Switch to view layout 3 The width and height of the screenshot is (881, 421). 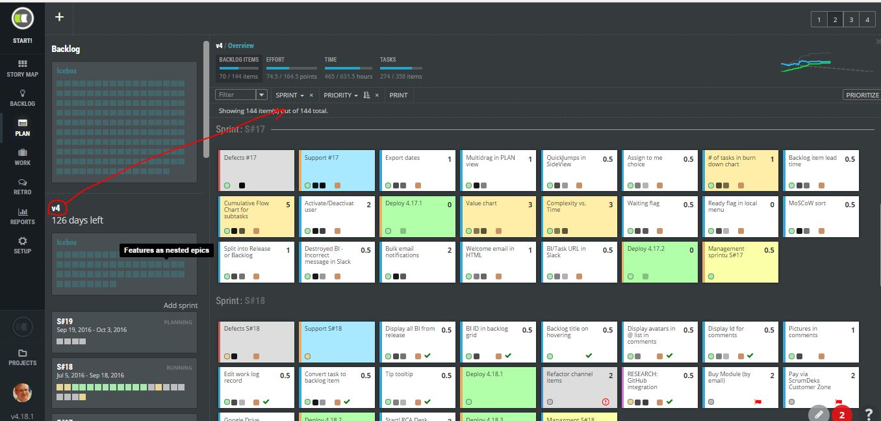[851, 20]
